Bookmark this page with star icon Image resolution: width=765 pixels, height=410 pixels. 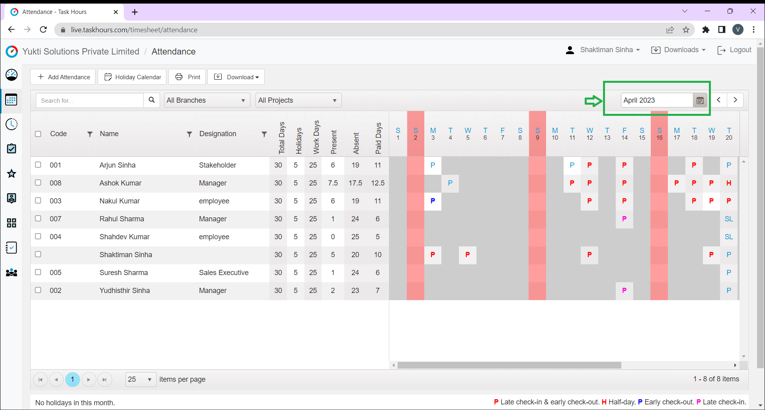point(686,30)
